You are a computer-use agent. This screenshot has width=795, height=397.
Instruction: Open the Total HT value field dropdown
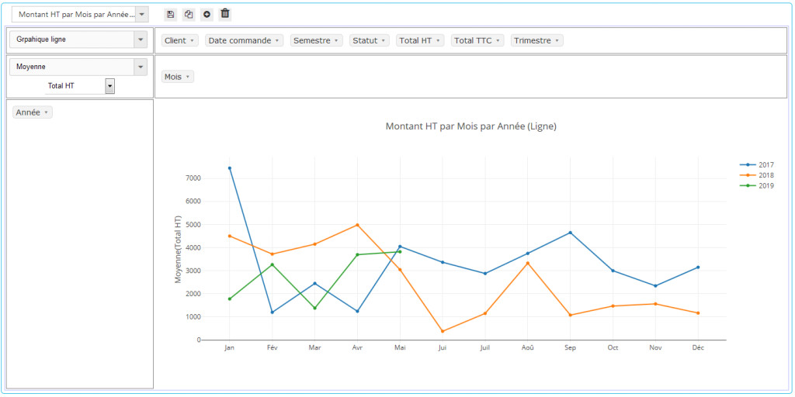110,86
